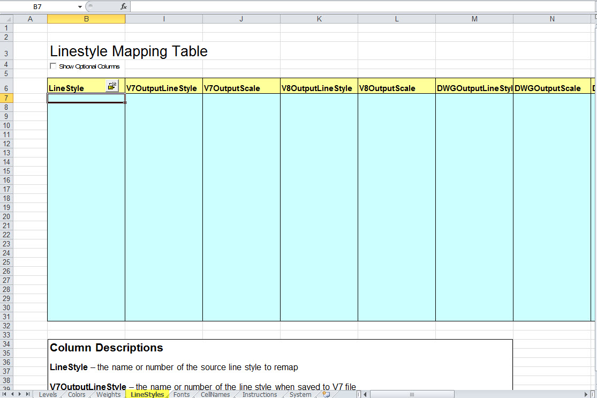Select column B header
The image size is (597, 398).
tap(86, 19)
